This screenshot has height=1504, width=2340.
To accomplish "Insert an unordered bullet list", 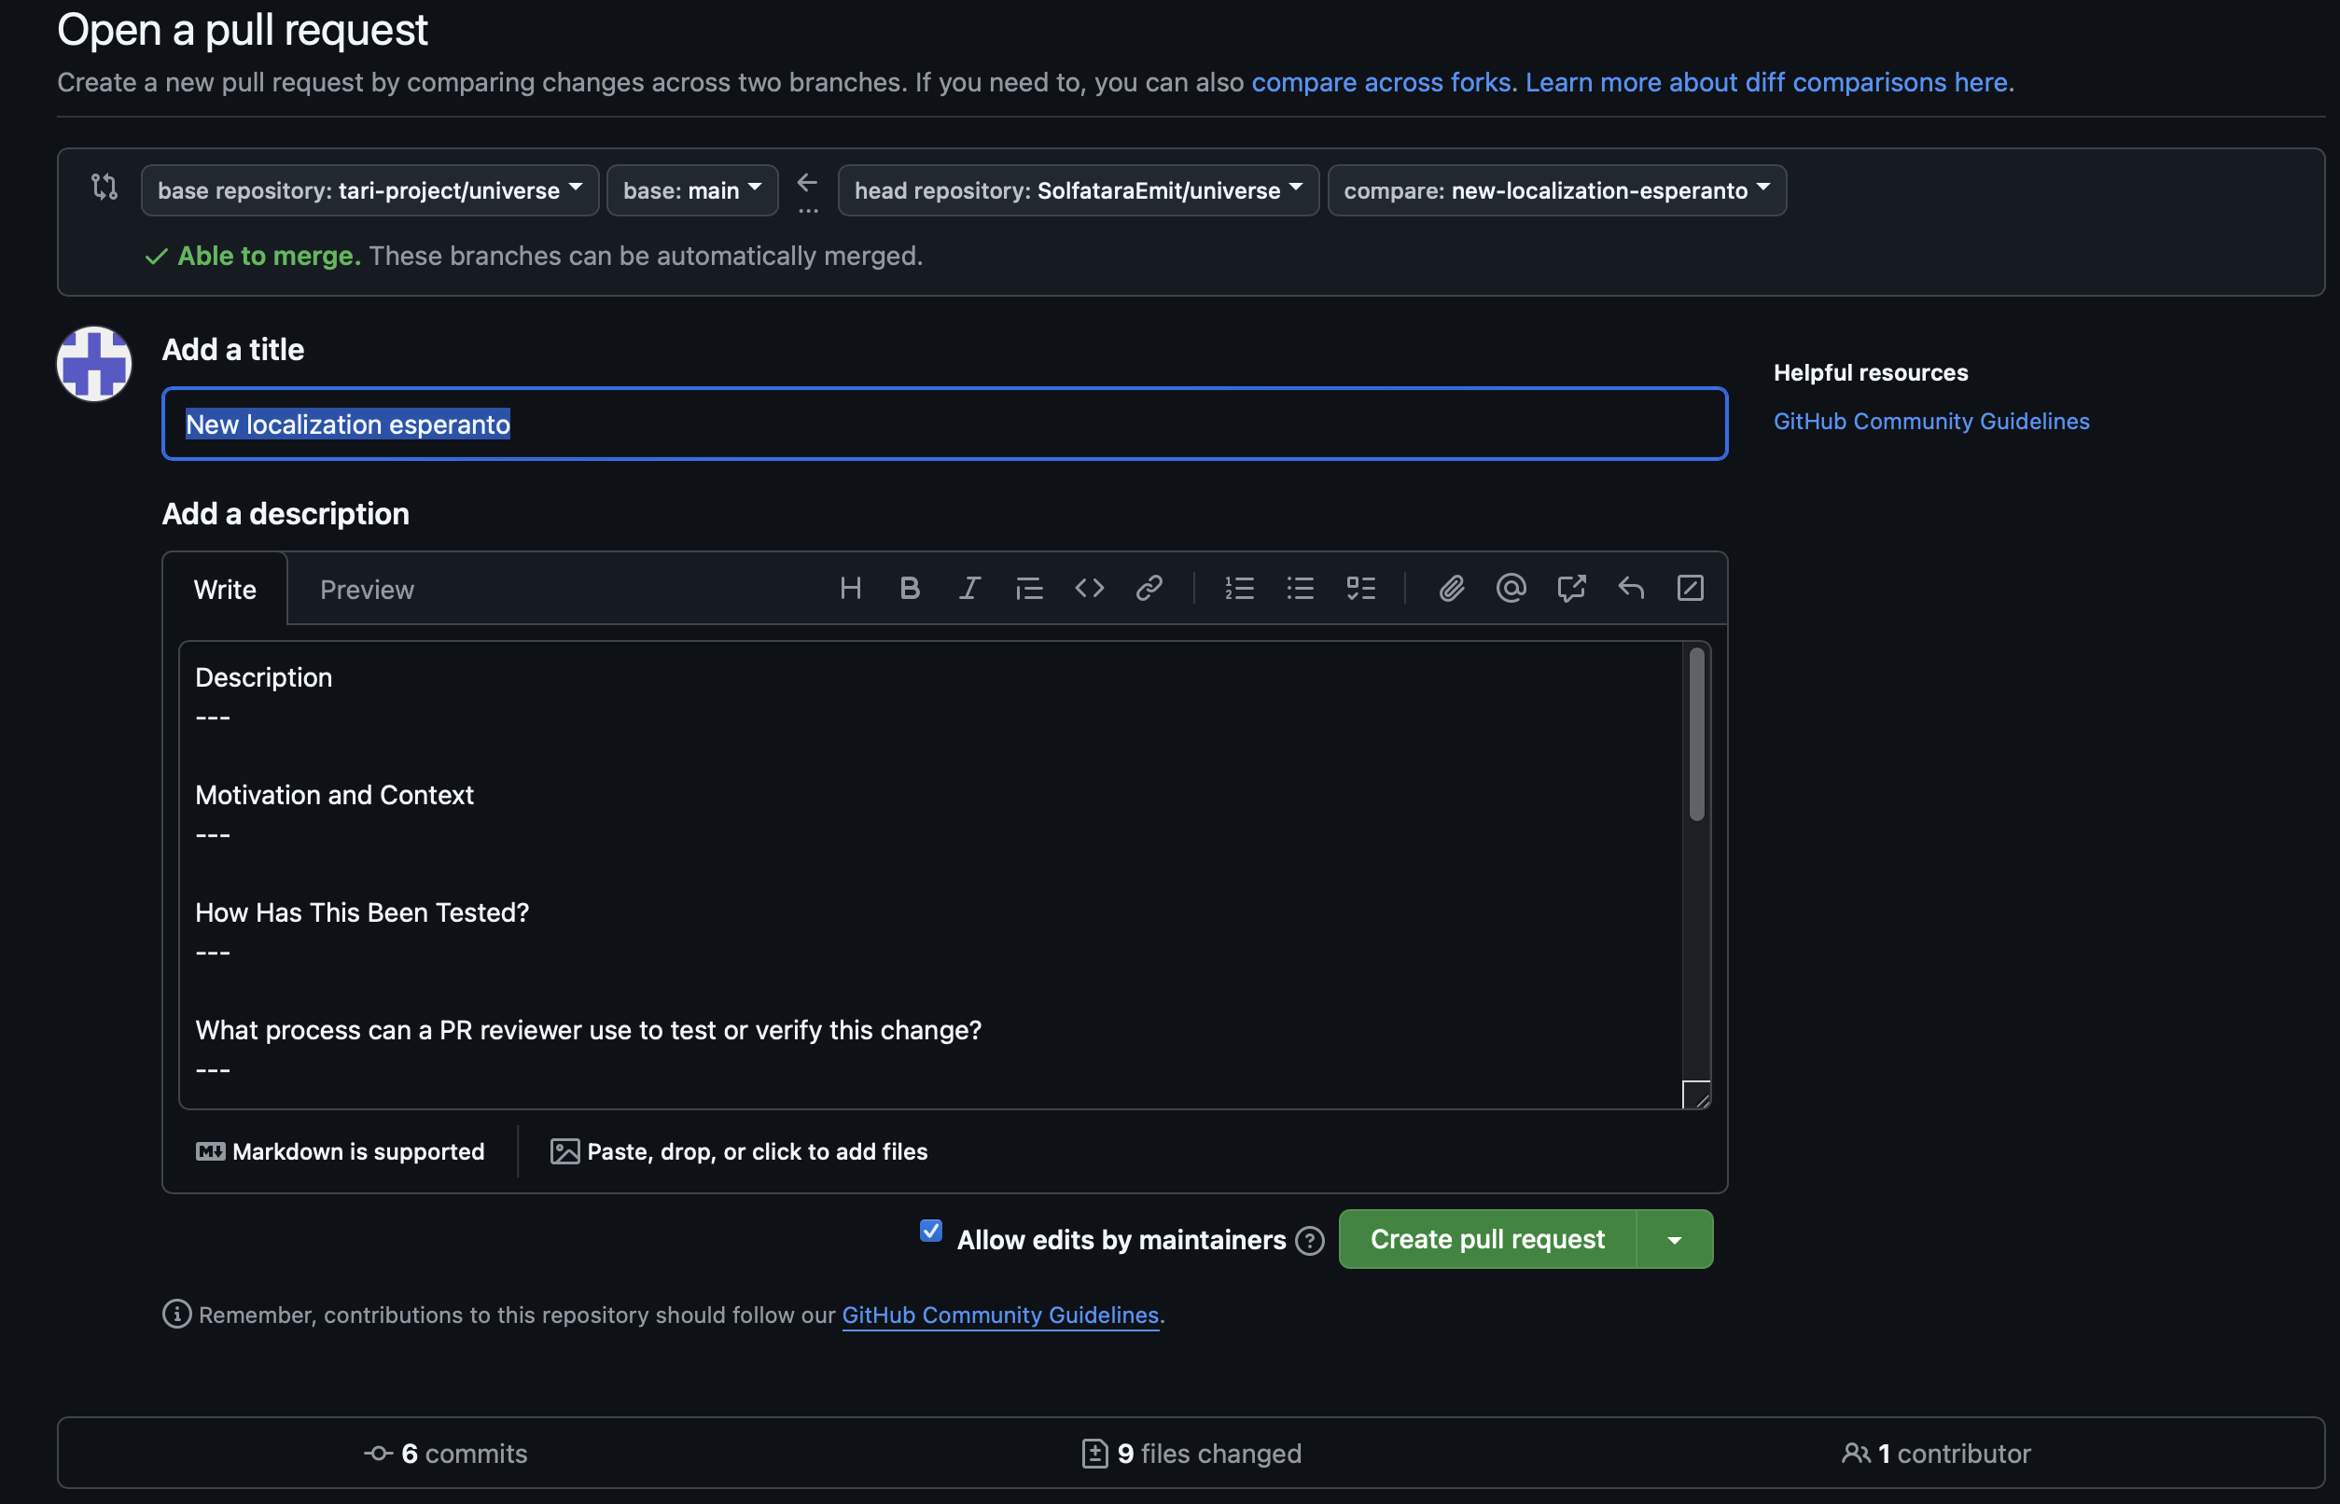I will click(1300, 589).
